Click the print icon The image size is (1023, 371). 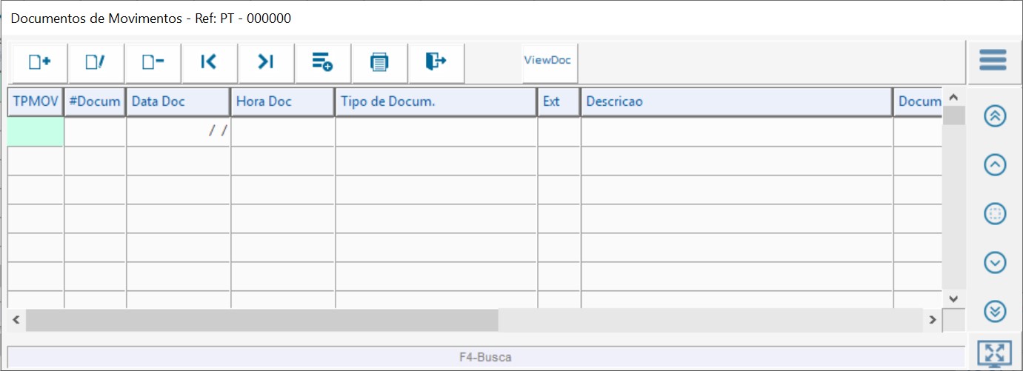pyautogui.click(x=379, y=63)
